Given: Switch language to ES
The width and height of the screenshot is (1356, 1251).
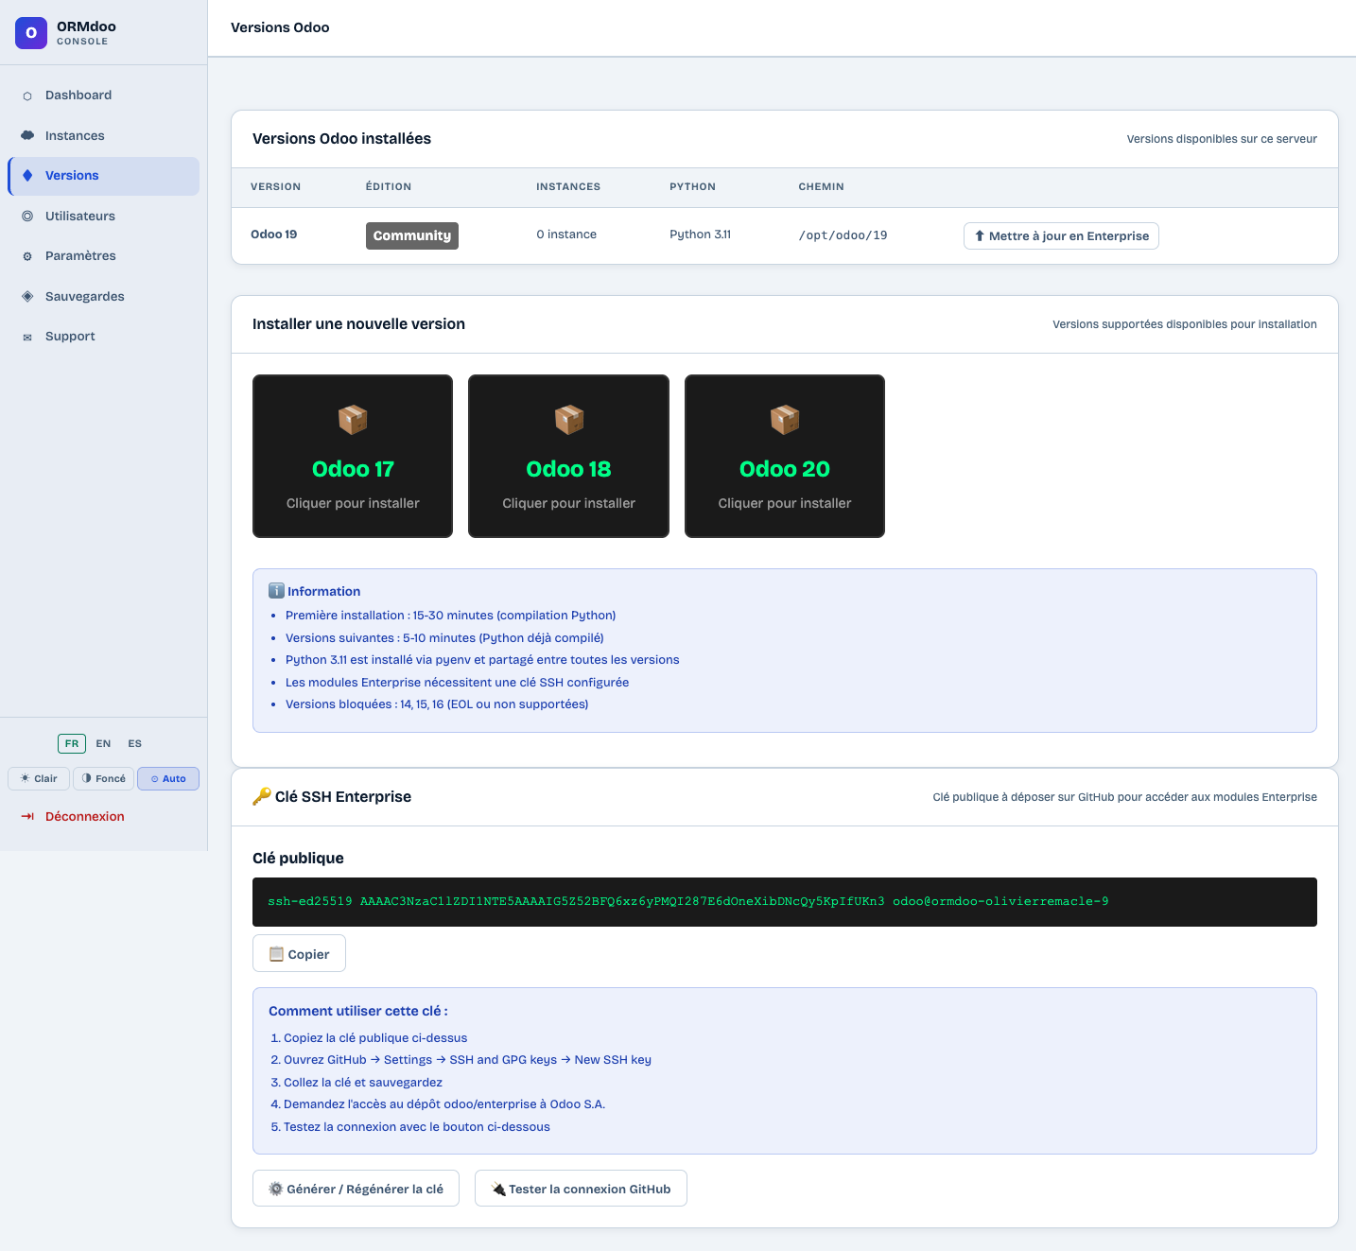Looking at the screenshot, I should (135, 743).
